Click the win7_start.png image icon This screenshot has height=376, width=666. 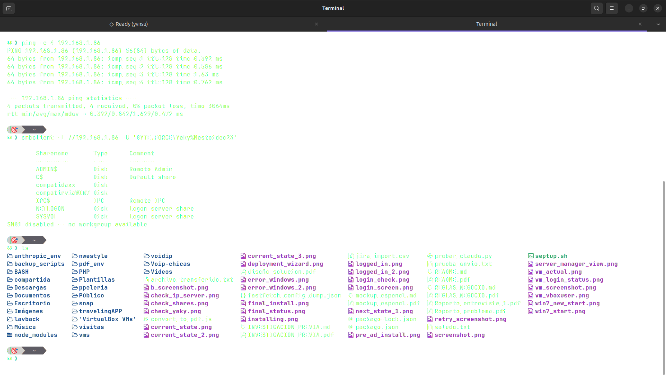pos(531,311)
